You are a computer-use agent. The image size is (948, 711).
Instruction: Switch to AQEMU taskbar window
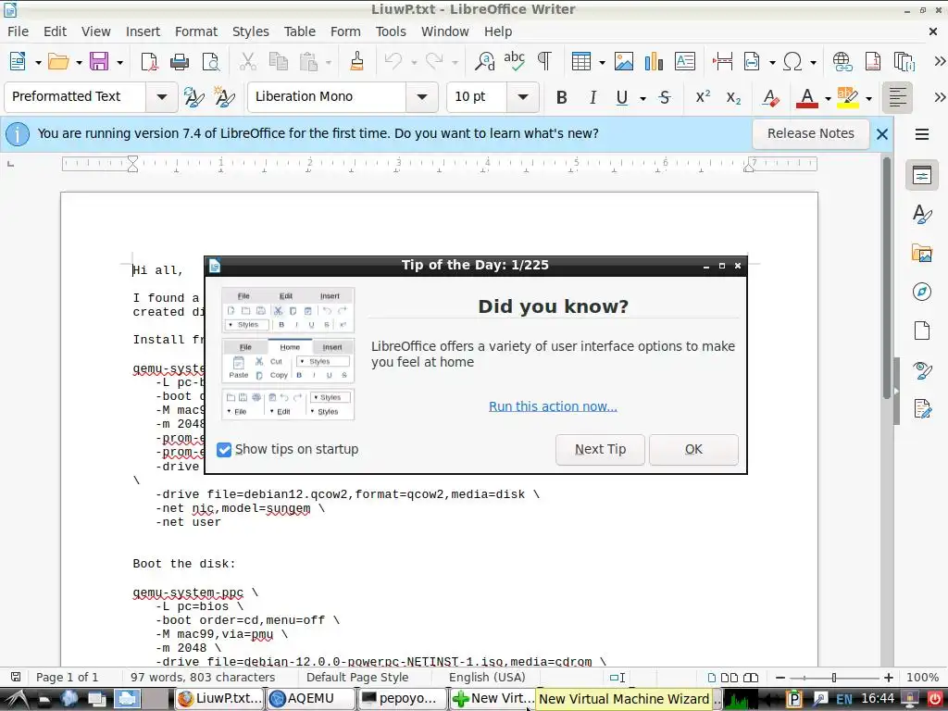pyautogui.click(x=311, y=698)
